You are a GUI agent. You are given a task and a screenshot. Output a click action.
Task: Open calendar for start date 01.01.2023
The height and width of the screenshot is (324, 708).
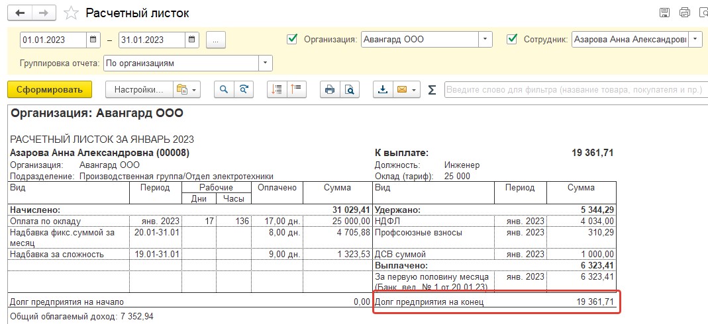pos(93,40)
